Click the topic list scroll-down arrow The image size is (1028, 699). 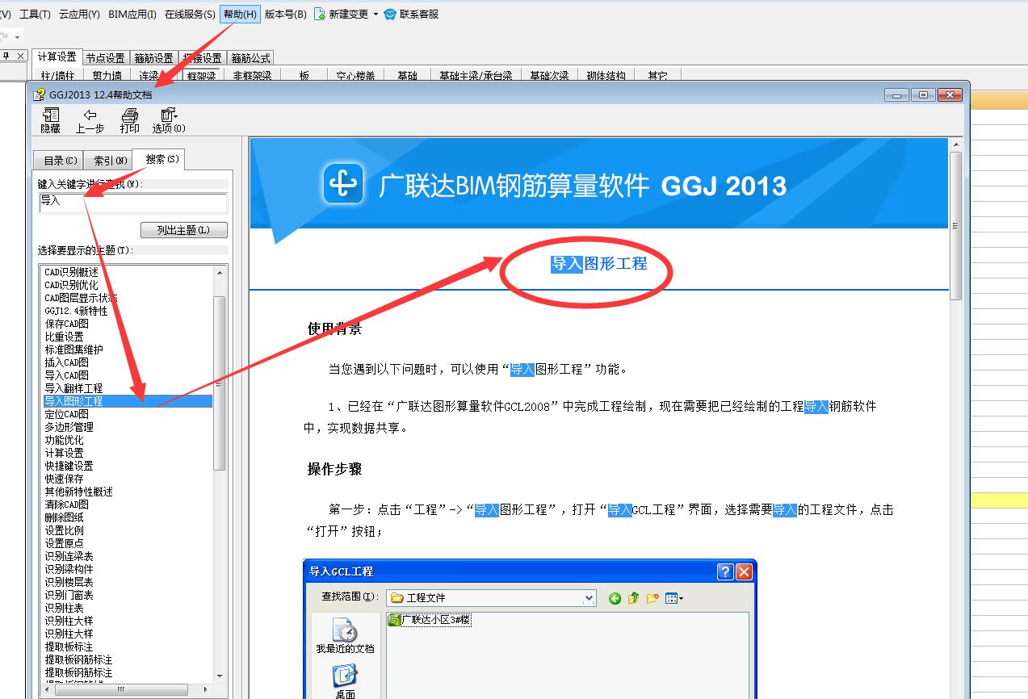[220, 676]
